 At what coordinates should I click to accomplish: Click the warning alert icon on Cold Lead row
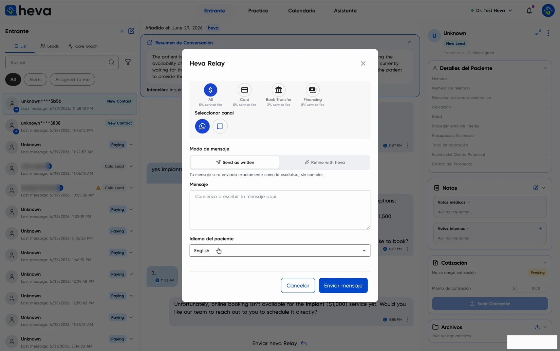pyautogui.click(x=98, y=188)
